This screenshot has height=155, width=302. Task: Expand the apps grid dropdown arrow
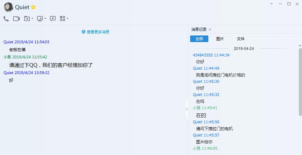[68, 19]
